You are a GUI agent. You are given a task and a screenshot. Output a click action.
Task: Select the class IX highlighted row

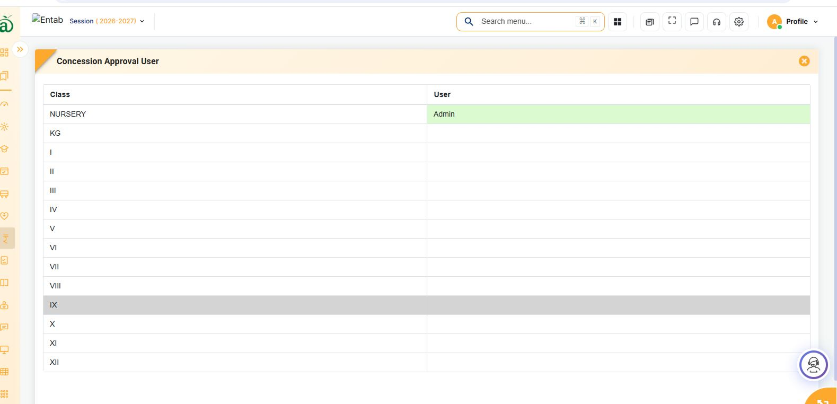click(x=427, y=305)
